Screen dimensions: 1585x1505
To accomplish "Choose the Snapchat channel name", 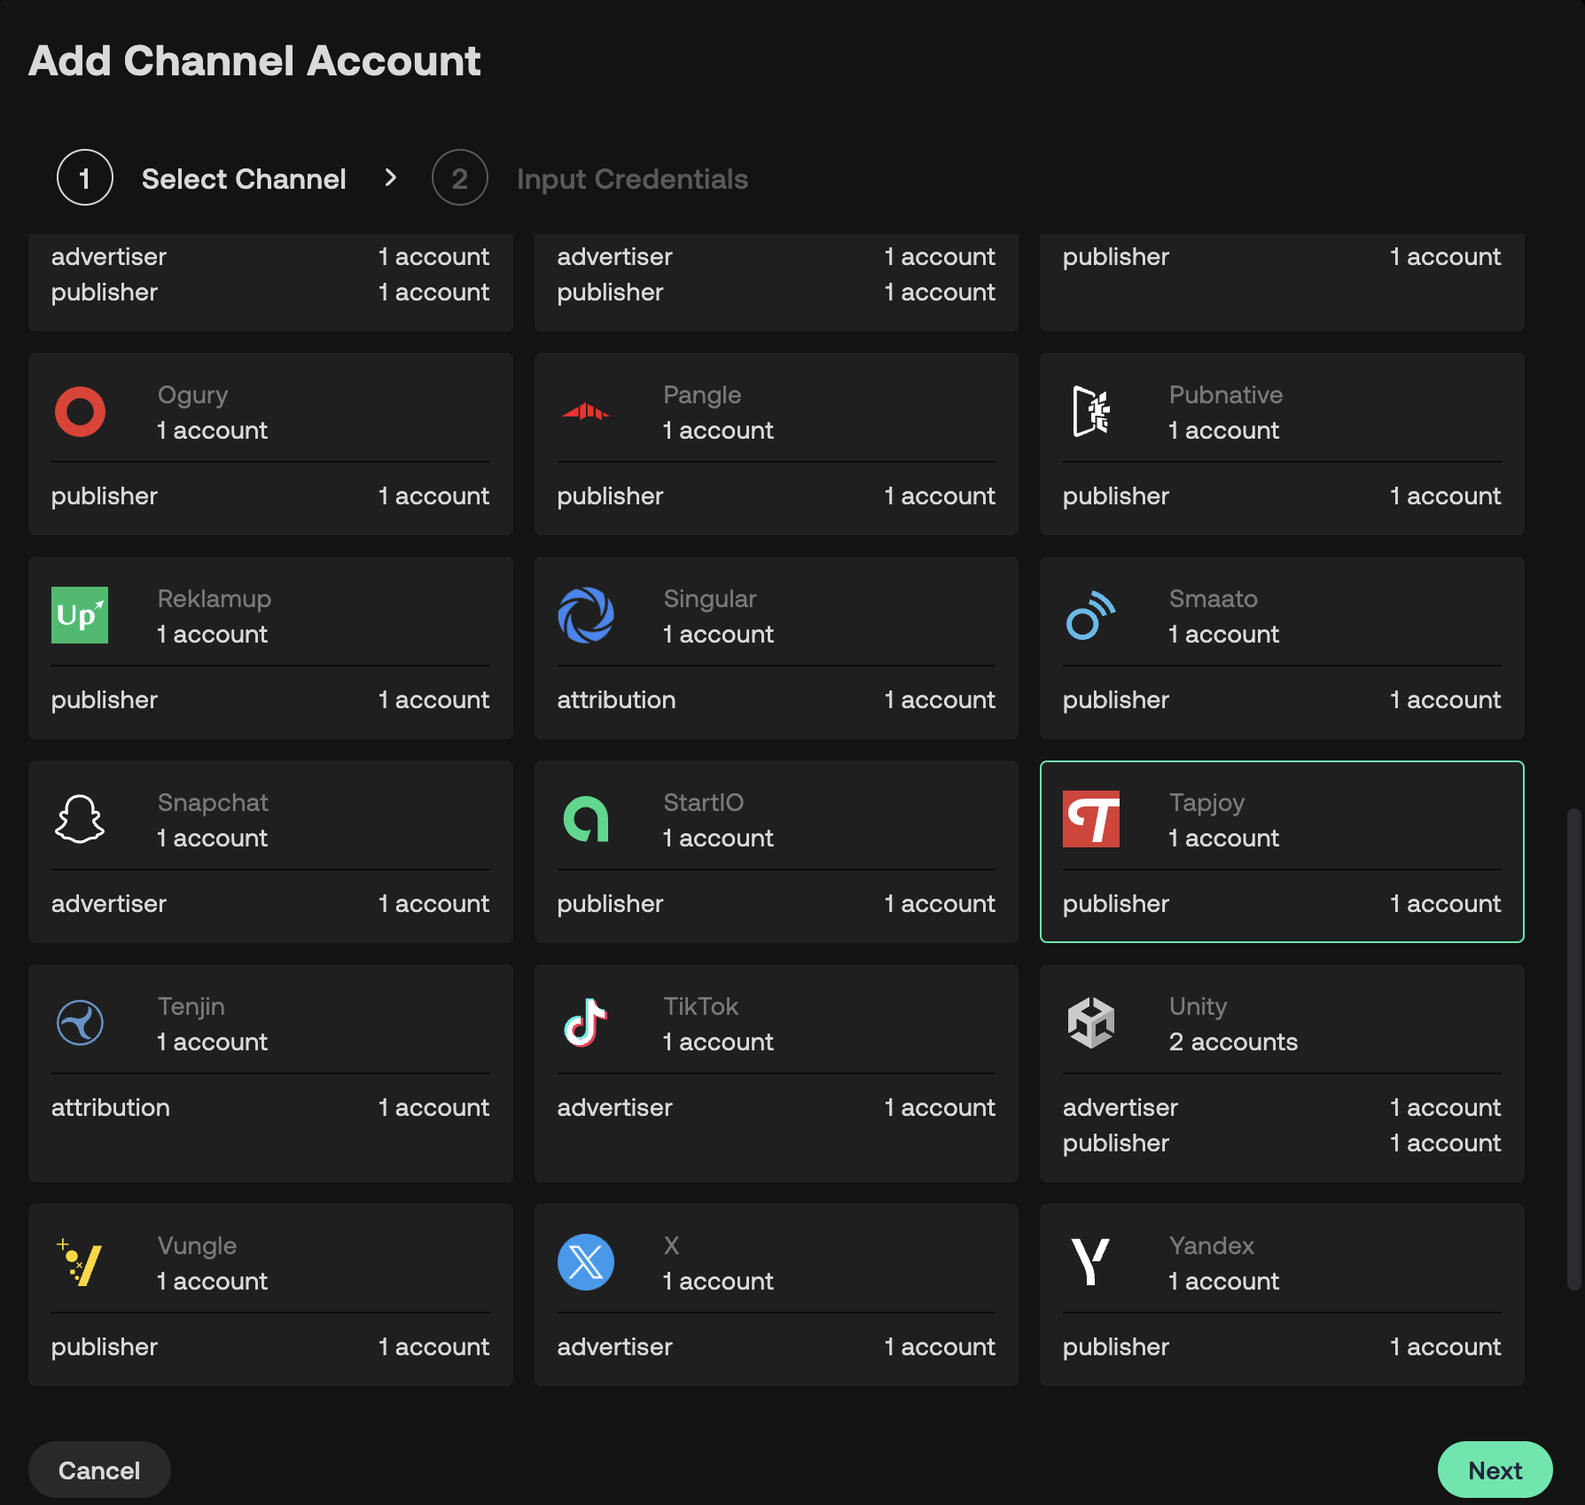I will point(213,803).
